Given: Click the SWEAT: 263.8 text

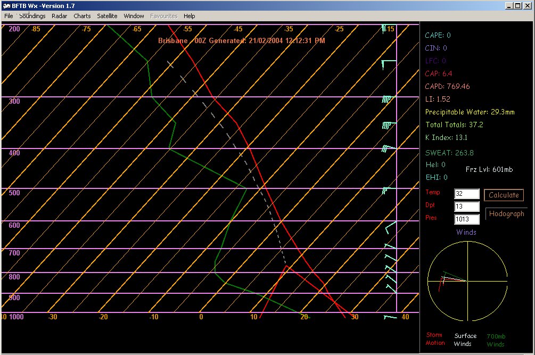Looking at the screenshot, I should click(x=449, y=153).
